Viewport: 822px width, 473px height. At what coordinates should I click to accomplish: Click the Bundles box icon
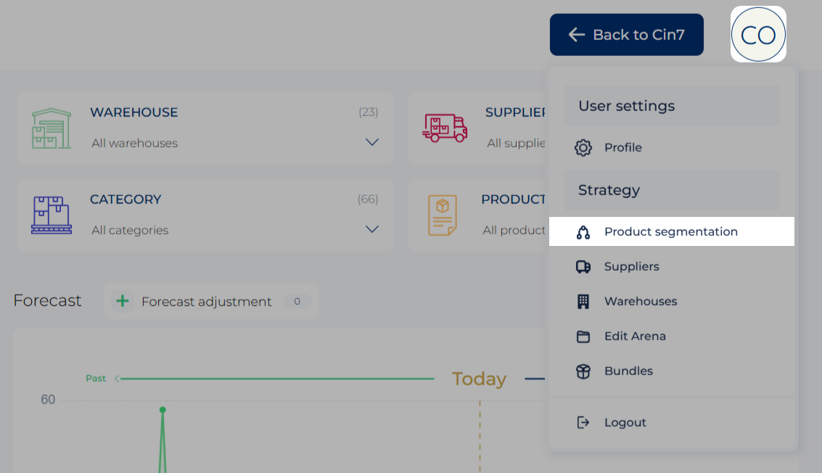[x=583, y=371]
